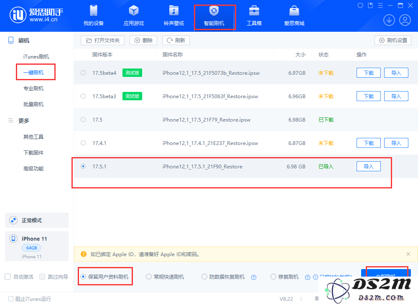Viewport: 418px width, 305px height.
Task: Select the 17.5.1 firmware radio button
Action: click(83, 166)
